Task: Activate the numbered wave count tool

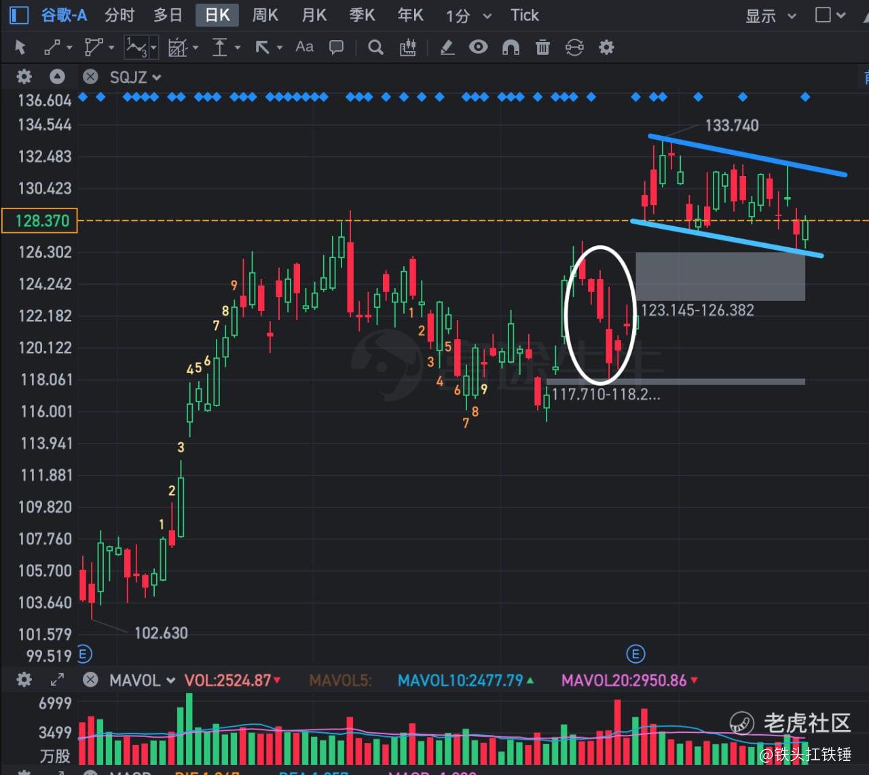Action: click(x=136, y=47)
